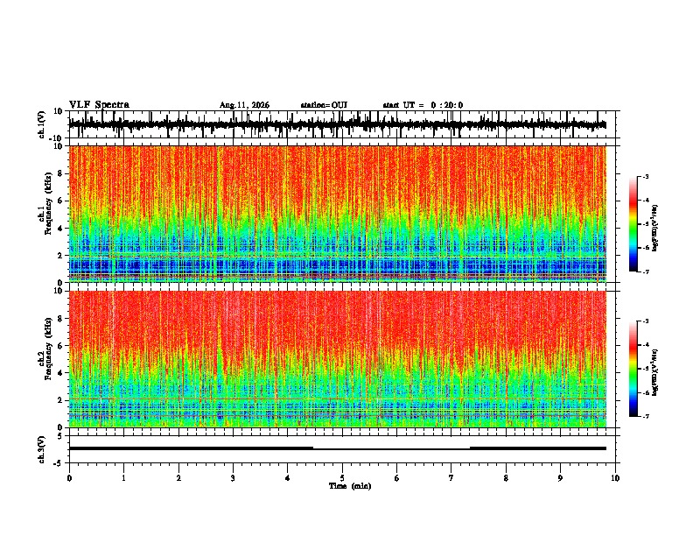Viewport: 693px width, 536px height.
Task: Click the "start UT = 0:20:0" text
Action: coord(423,105)
